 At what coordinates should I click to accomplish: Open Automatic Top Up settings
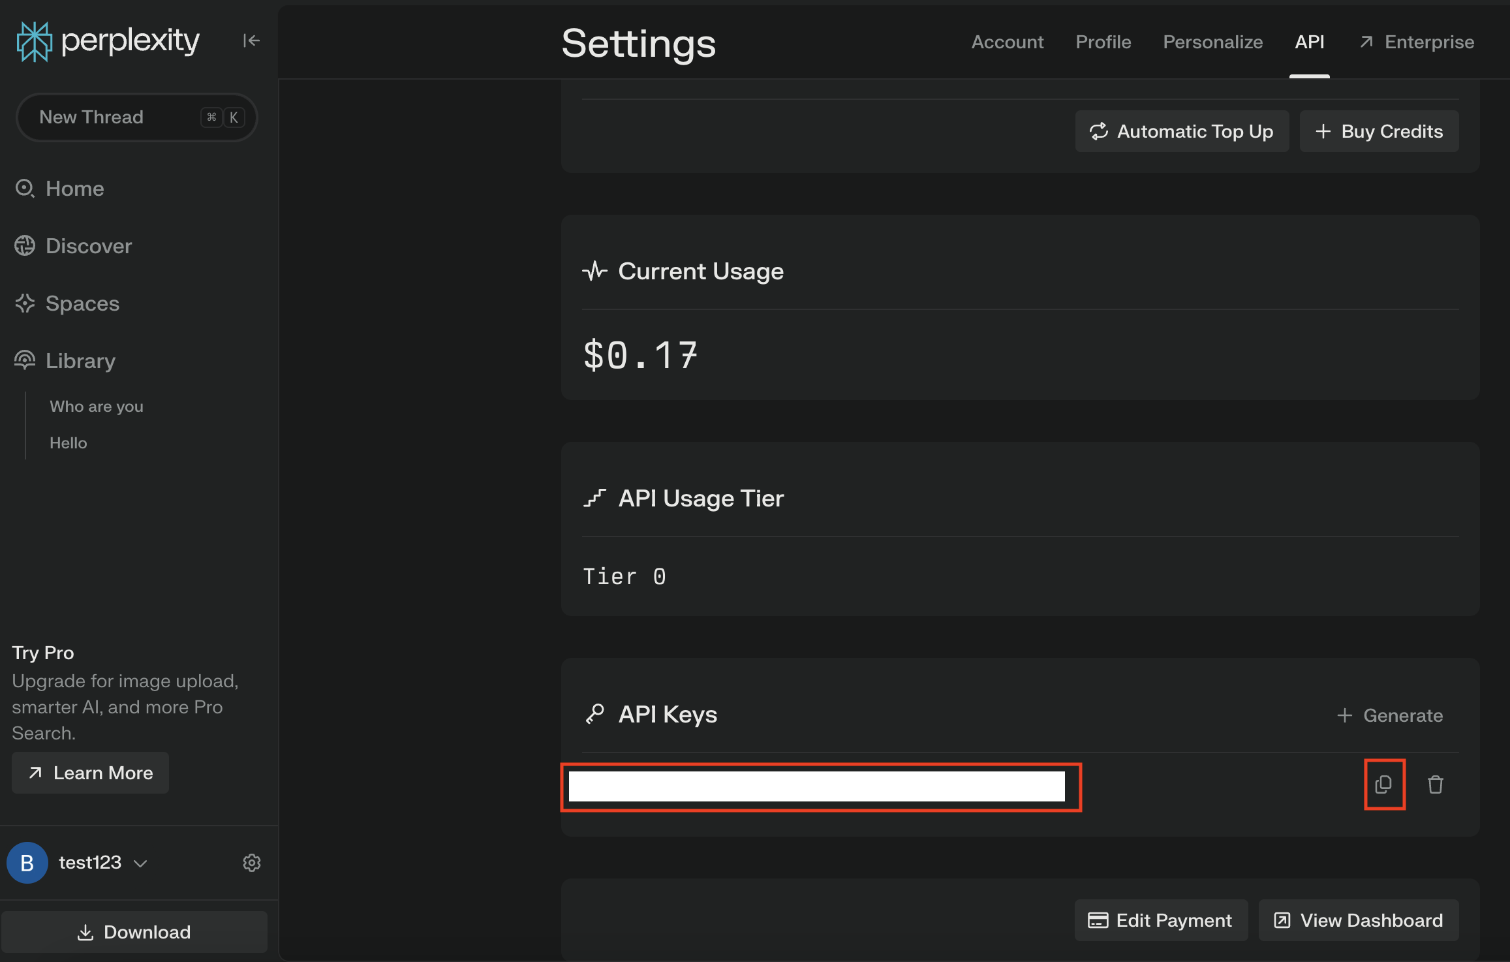pos(1182,131)
